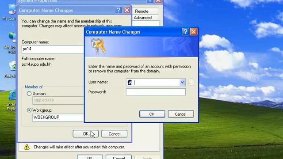
Task: Confirm credentials with OK in the front dialog
Action: coord(152,114)
